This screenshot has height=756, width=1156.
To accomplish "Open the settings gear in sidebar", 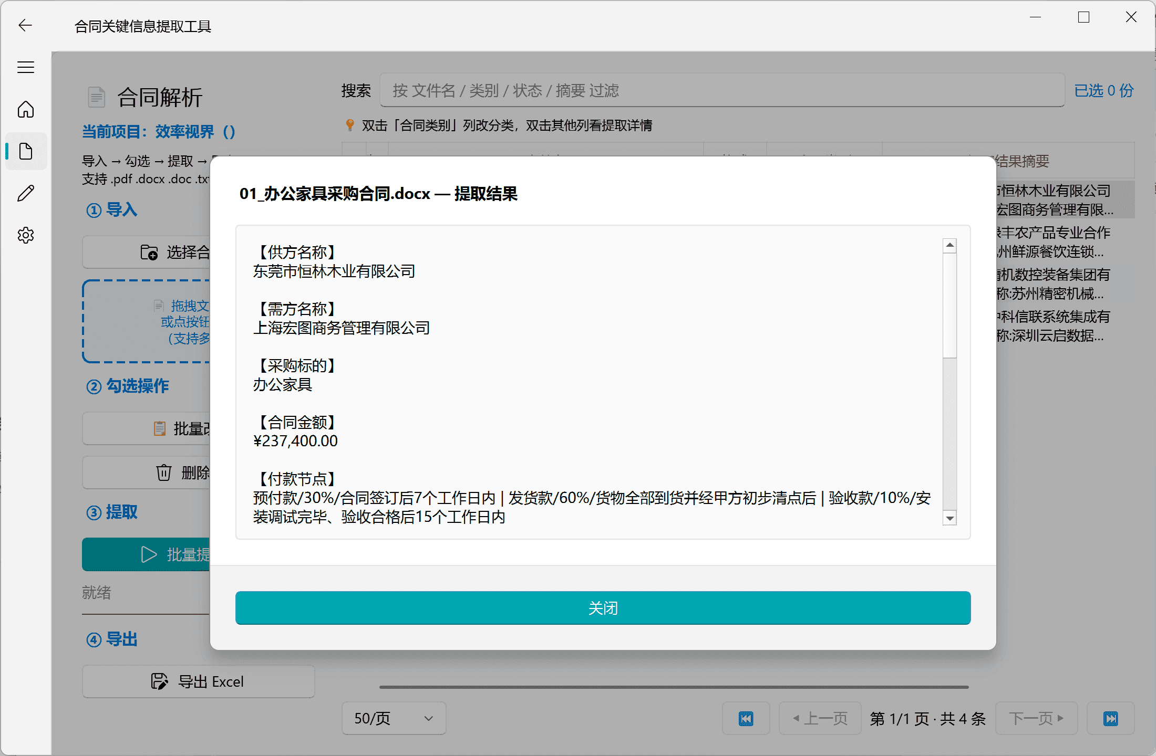I will [x=26, y=235].
